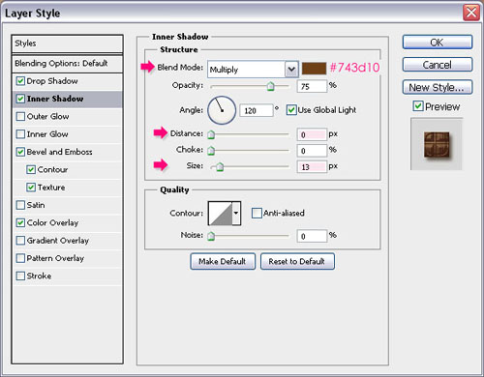Click the Multiply blend mode combo box
This screenshot has height=377, width=484.
[253, 69]
